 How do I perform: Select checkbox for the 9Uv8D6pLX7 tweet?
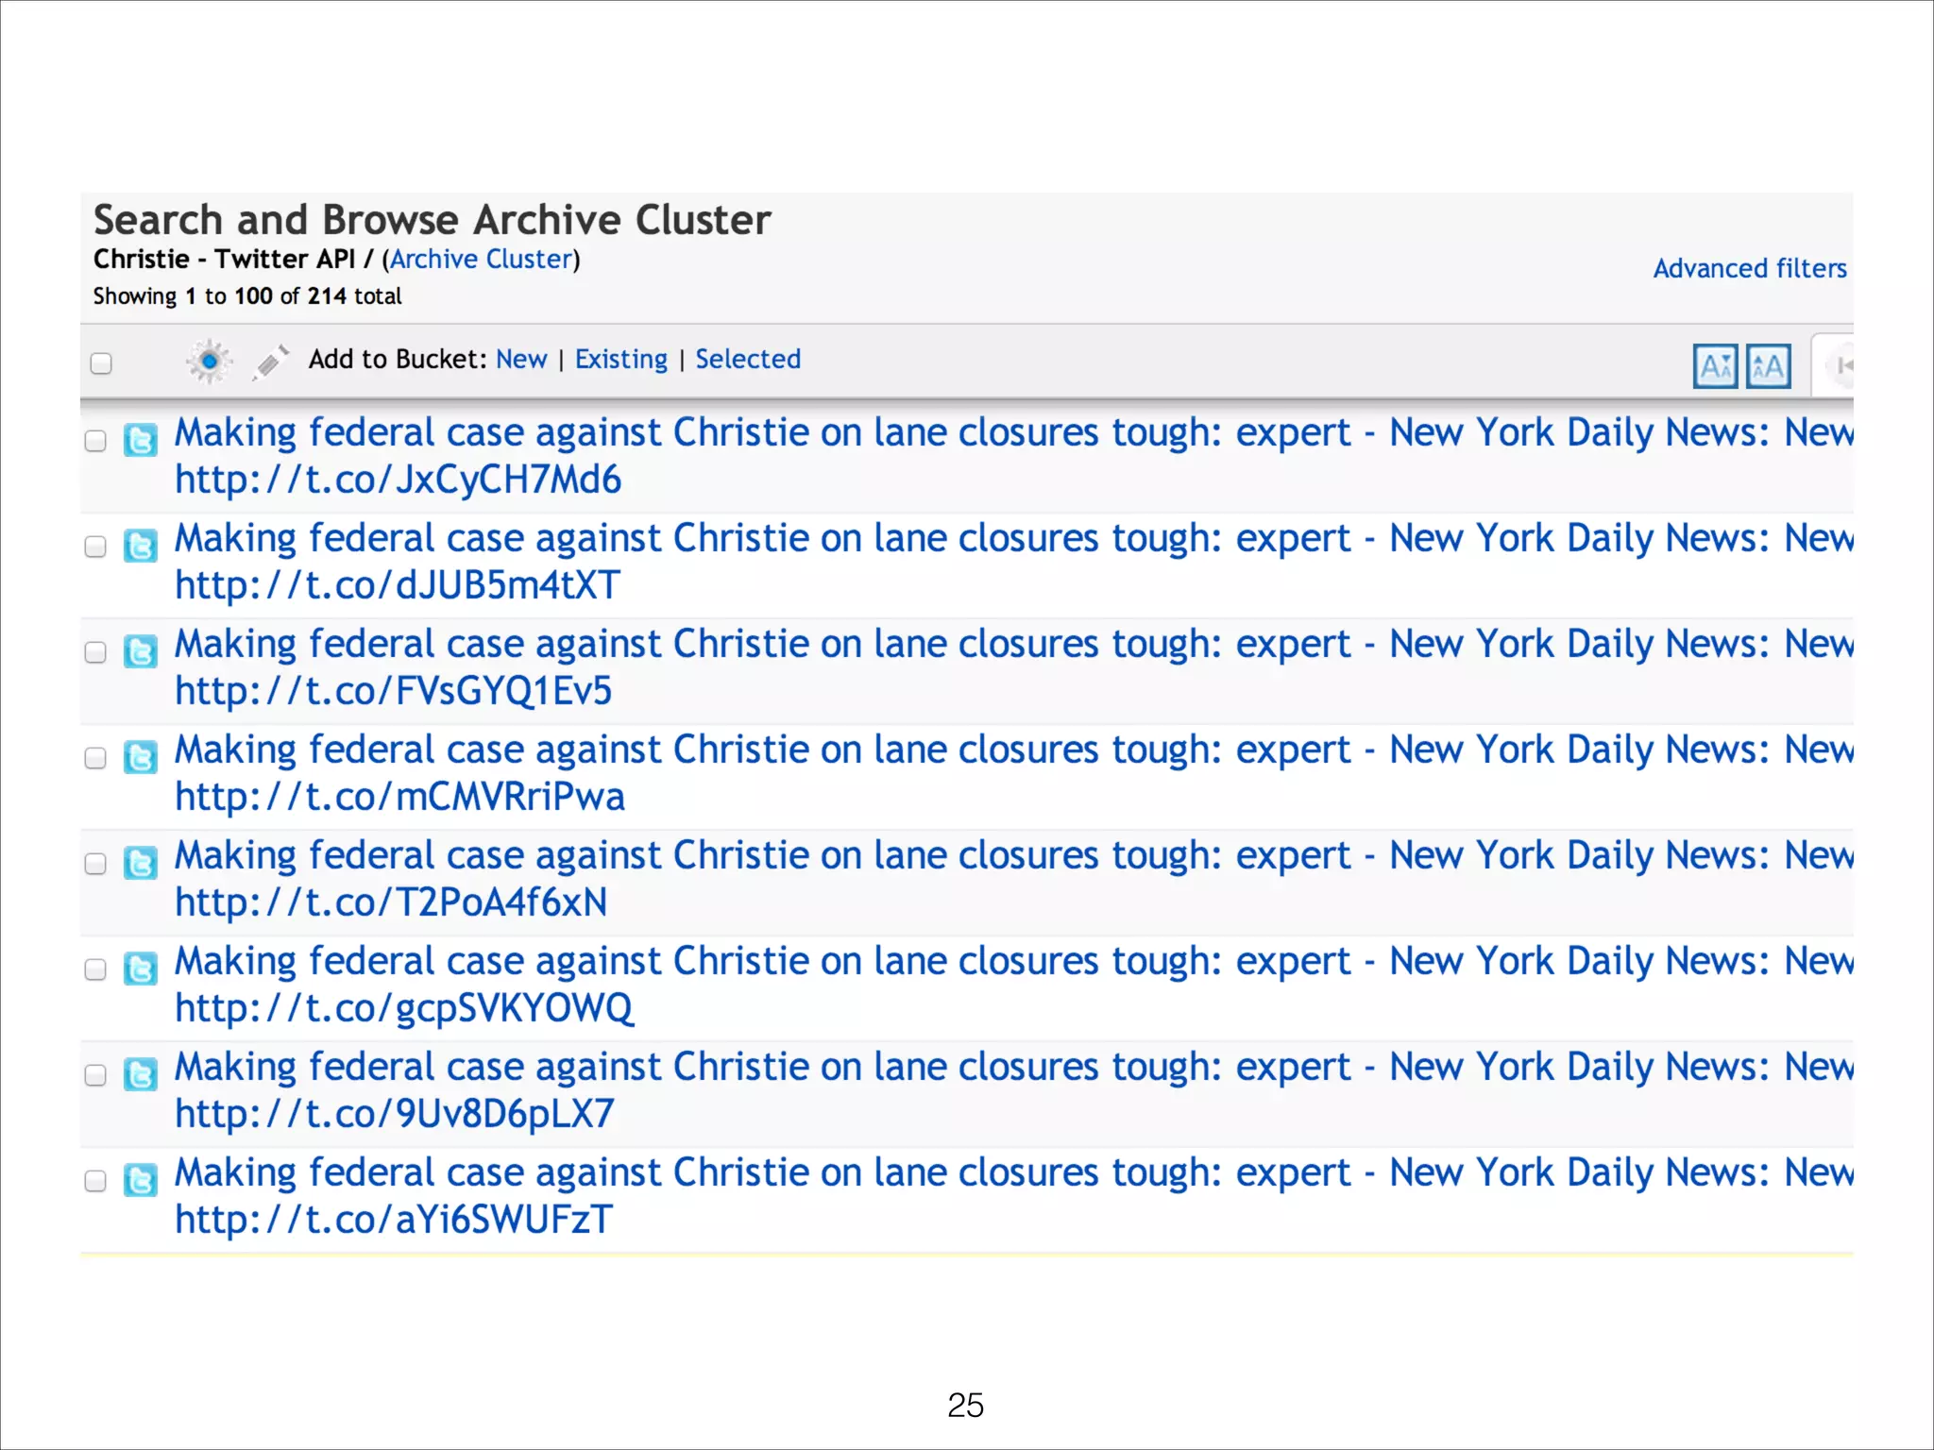(x=95, y=1075)
